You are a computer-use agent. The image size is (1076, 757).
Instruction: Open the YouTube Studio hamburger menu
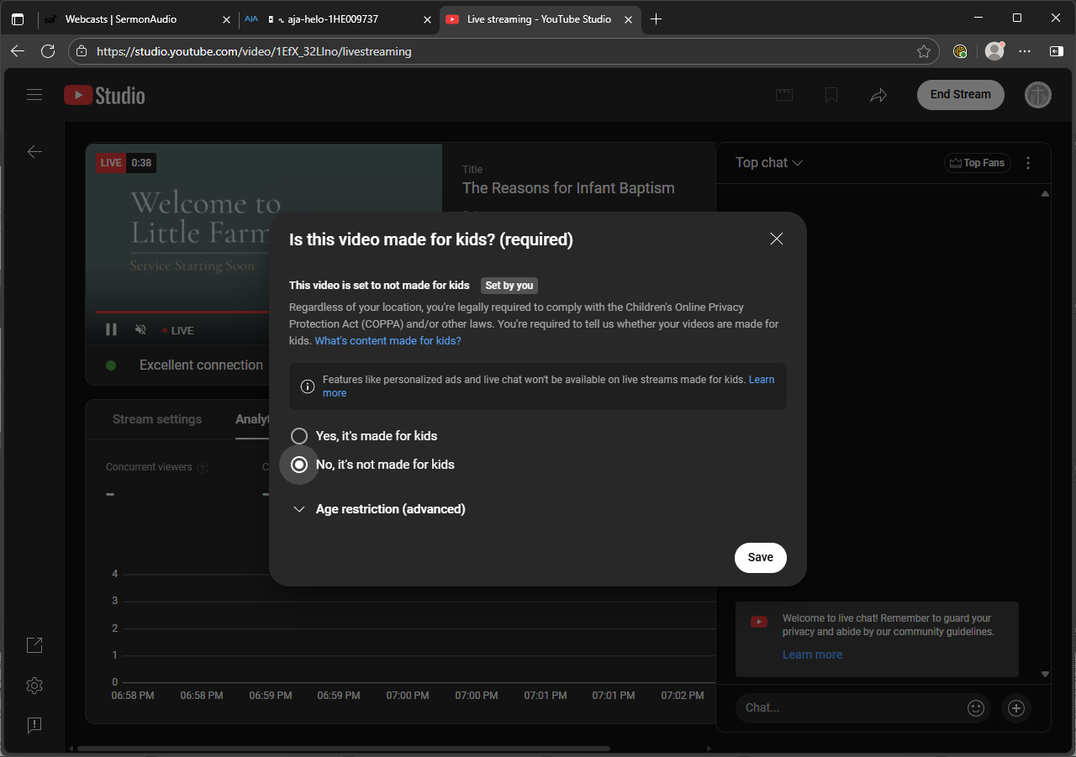tap(34, 95)
